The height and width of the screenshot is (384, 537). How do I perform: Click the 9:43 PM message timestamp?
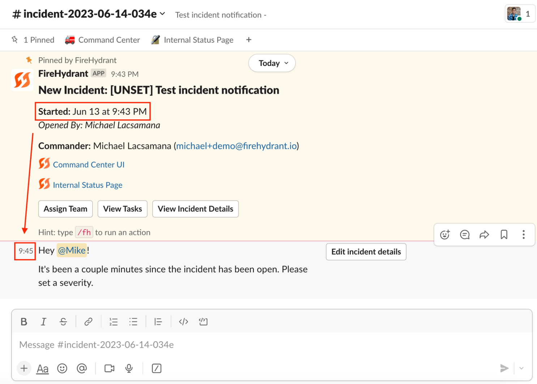click(125, 74)
